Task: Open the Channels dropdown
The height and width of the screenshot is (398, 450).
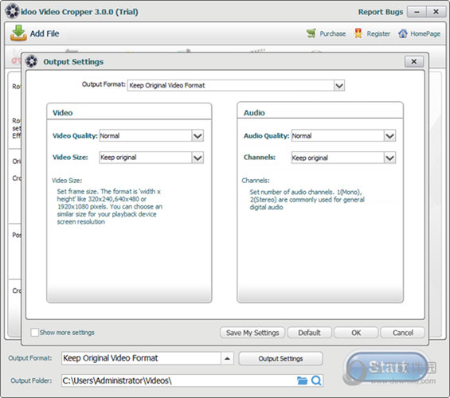Action: (389, 158)
